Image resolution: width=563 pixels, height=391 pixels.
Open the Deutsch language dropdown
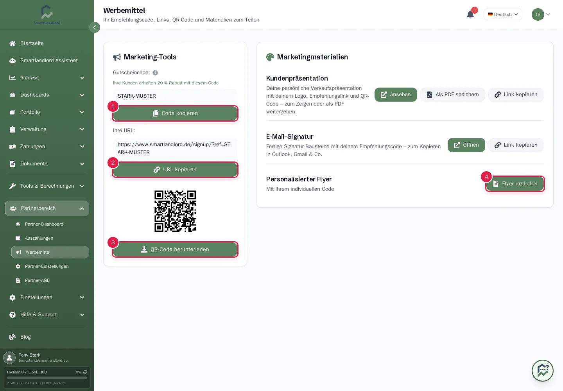[x=503, y=14]
